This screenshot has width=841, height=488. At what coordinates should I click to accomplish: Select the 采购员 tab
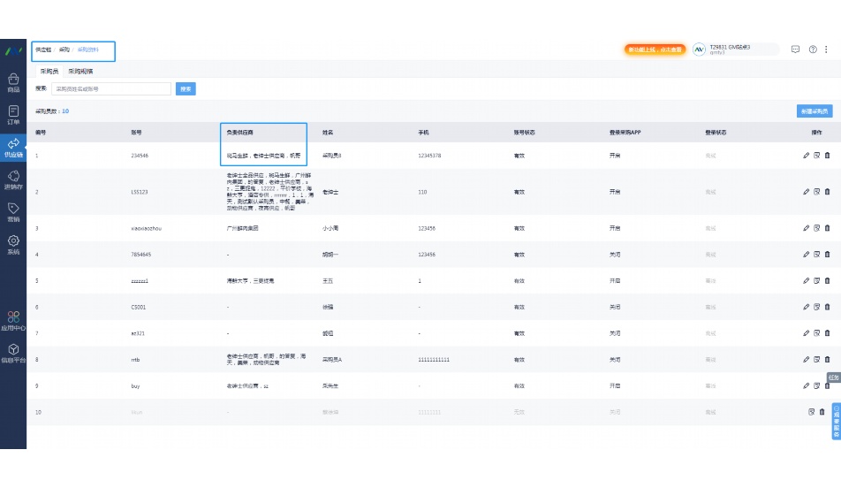(x=49, y=71)
